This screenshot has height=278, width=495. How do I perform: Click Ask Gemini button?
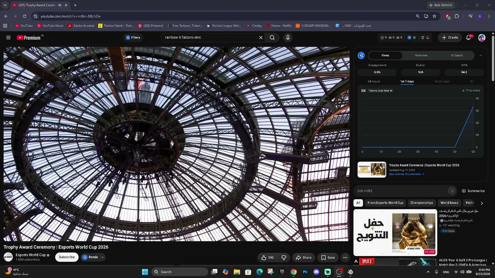pos(440,5)
